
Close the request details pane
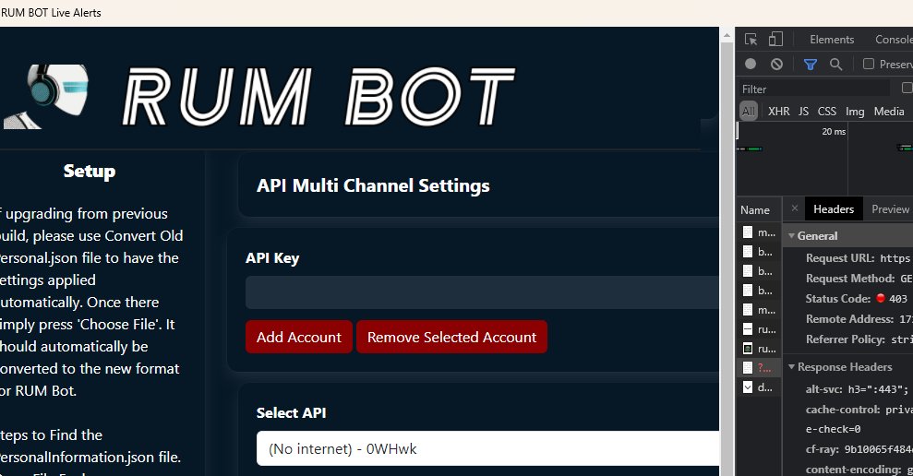pos(795,208)
